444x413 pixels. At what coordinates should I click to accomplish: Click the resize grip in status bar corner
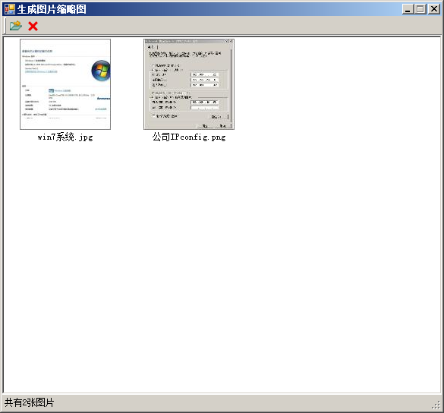click(x=436, y=405)
